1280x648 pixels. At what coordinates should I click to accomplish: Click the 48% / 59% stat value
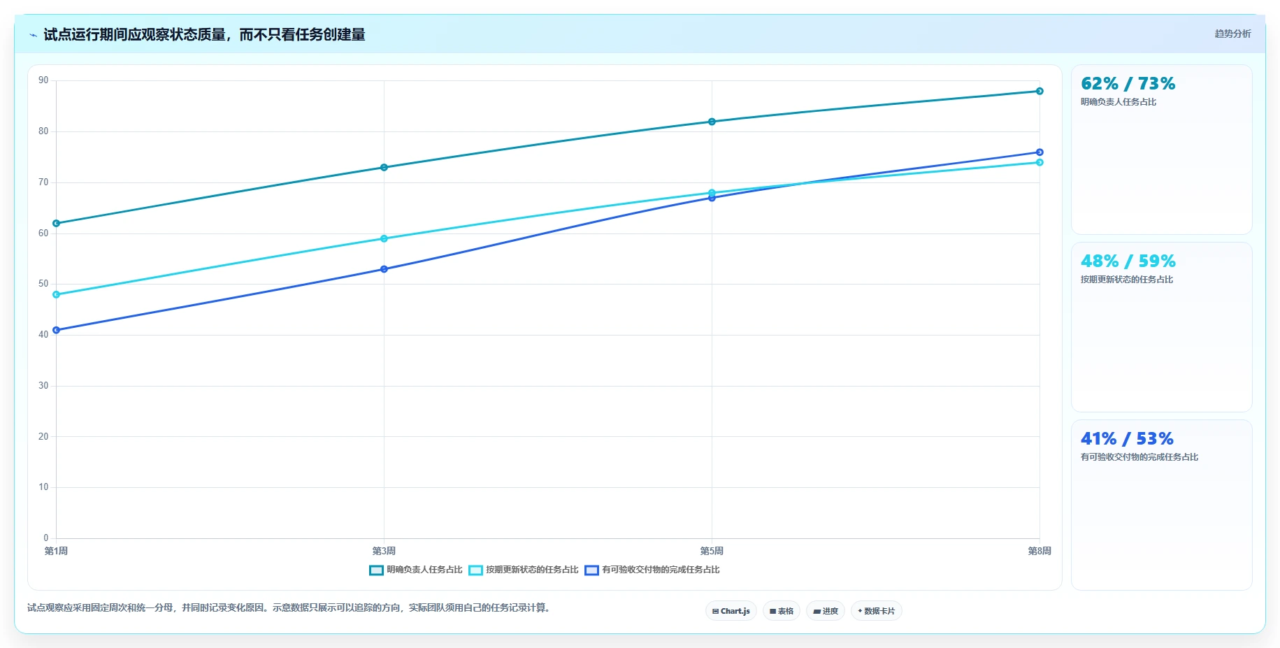(1128, 261)
